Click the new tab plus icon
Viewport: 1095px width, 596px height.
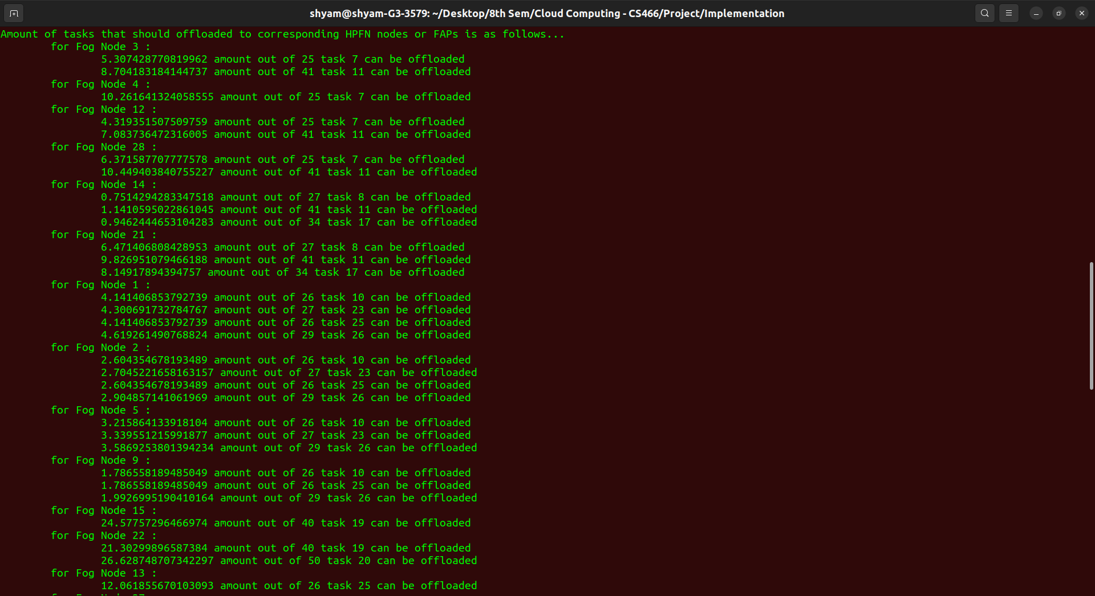tap(14, 13)
